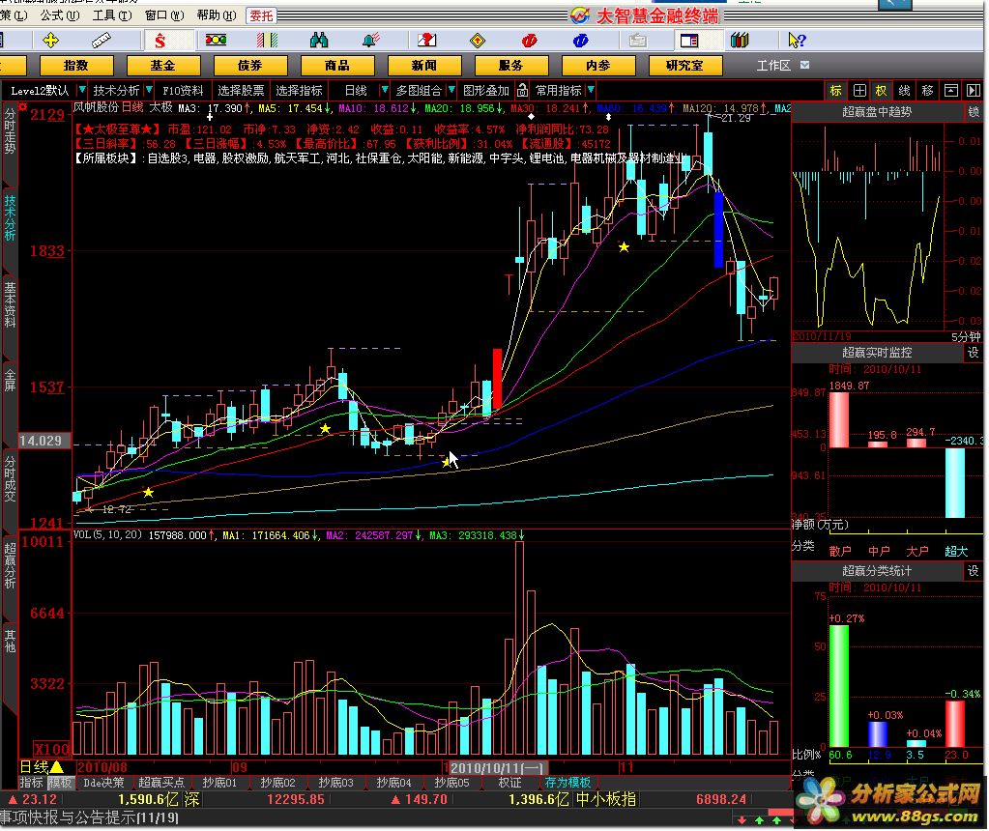Expand the 常用指标 dropdown arrow
This screenshot has width=989, height=831.
click(591, 90)
